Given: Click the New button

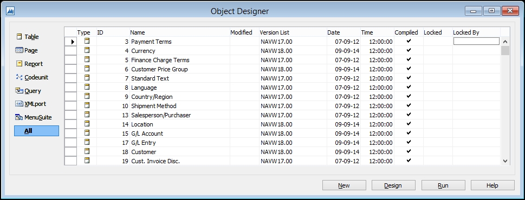Looking at the screenshot, I should click(344, 185).
